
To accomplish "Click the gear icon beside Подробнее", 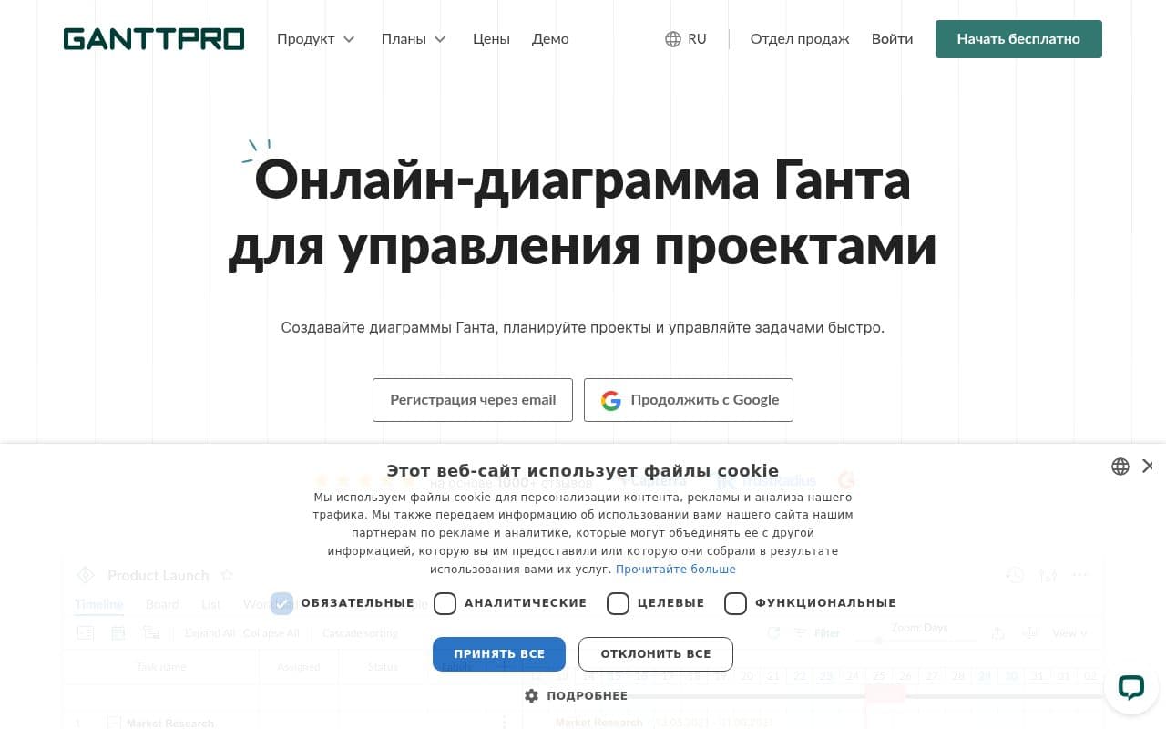I will pos(532,695).
